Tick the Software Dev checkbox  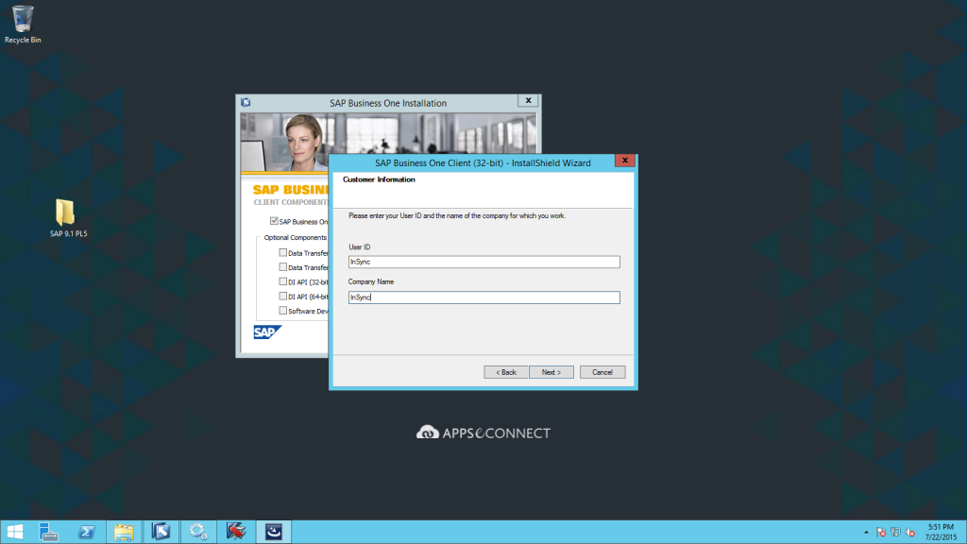pos(282,310)
